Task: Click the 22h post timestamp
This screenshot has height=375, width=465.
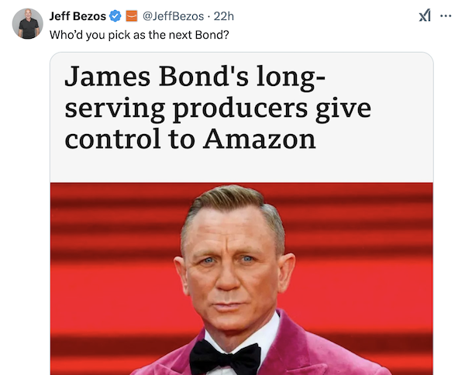Action: (x=224, y=16)
